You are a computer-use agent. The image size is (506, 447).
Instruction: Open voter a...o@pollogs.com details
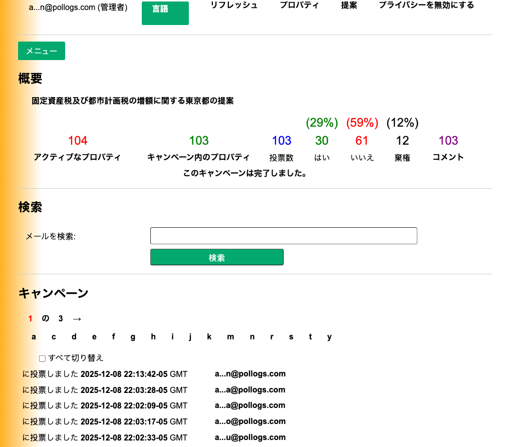[250, 421]
